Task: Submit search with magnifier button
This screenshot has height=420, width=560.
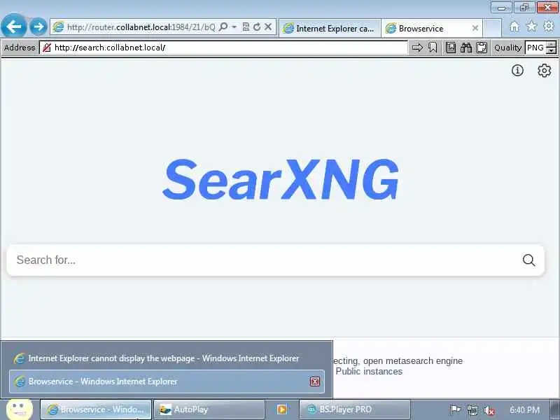Action: pyautogui.click(x=528, y=260)
